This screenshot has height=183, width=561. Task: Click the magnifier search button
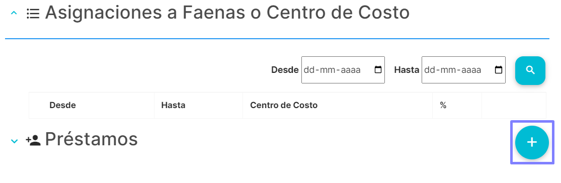click(530, 70)
